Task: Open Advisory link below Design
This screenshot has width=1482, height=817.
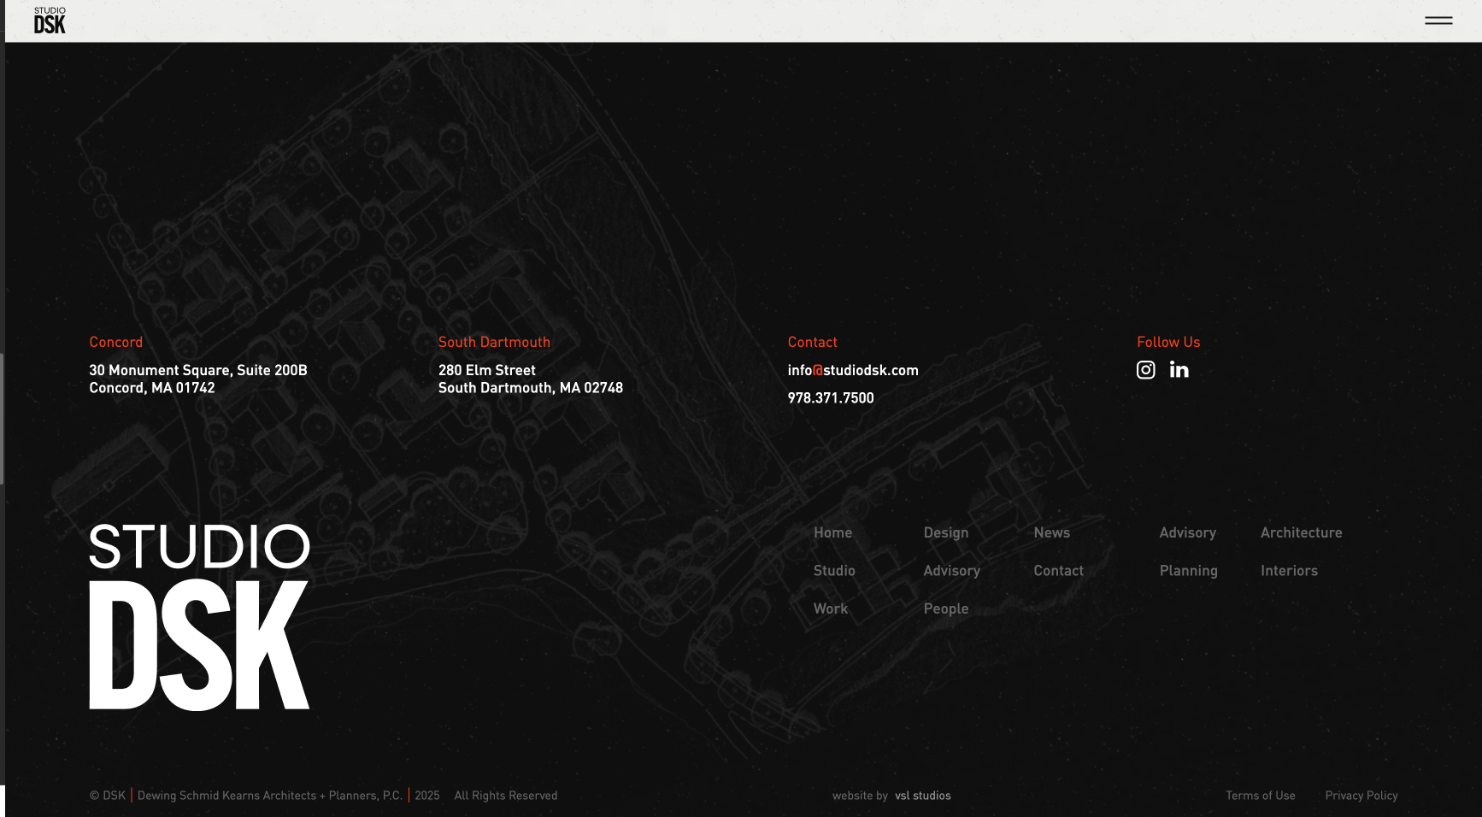Action: (x=951, y=571)
